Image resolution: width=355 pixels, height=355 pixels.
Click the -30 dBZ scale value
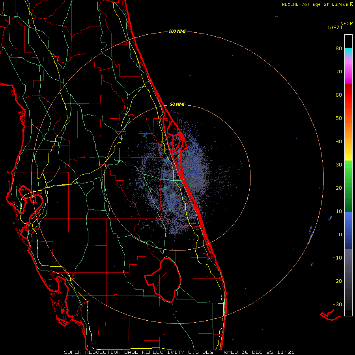click(337, 304)
